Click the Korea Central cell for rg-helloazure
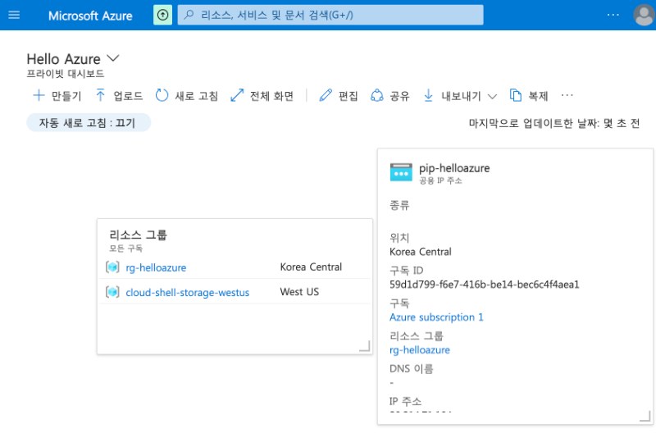 (311, 267)
